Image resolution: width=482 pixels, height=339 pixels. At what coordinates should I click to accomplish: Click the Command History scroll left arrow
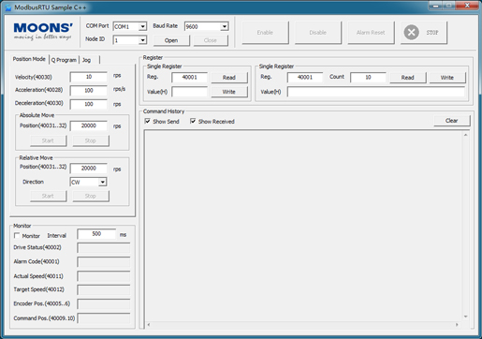point(149,325)
